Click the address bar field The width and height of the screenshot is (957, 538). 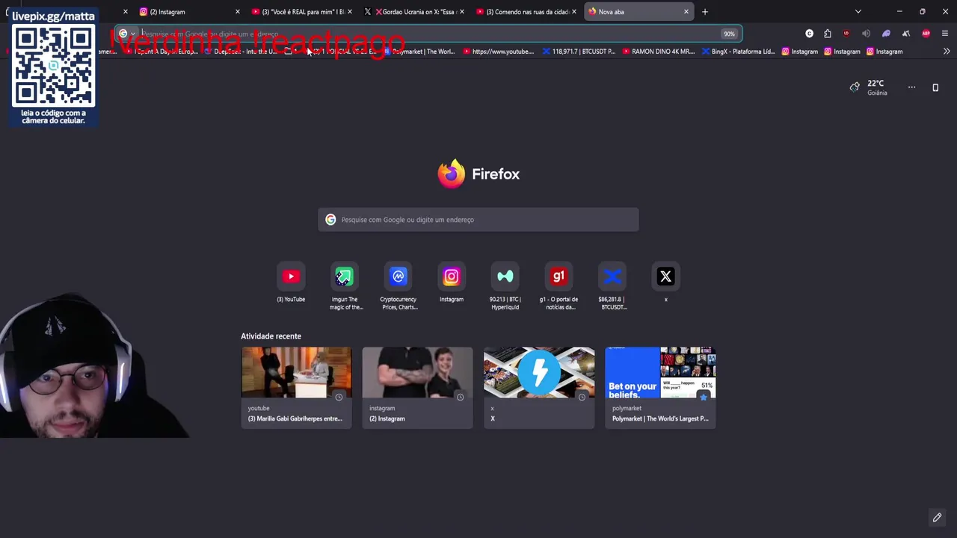pyautogui.click(x=430, y=34)
